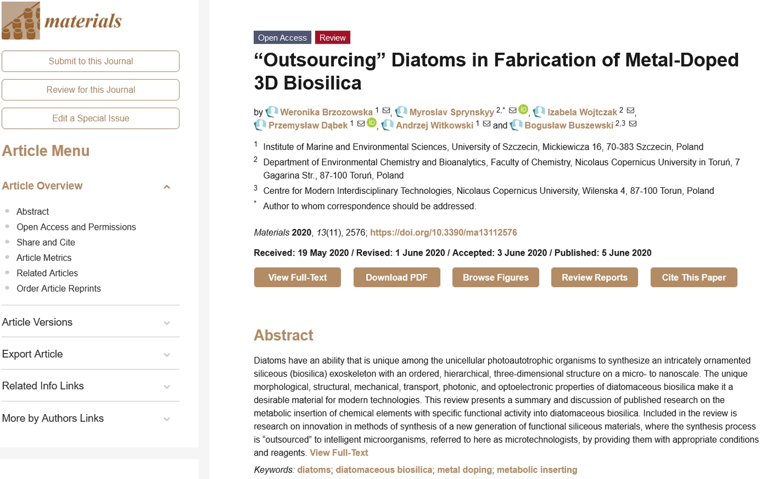Click Izabela Wojtczak's email envelope icon
Viewport: 761px width, 479px height.
pos(631,110)
